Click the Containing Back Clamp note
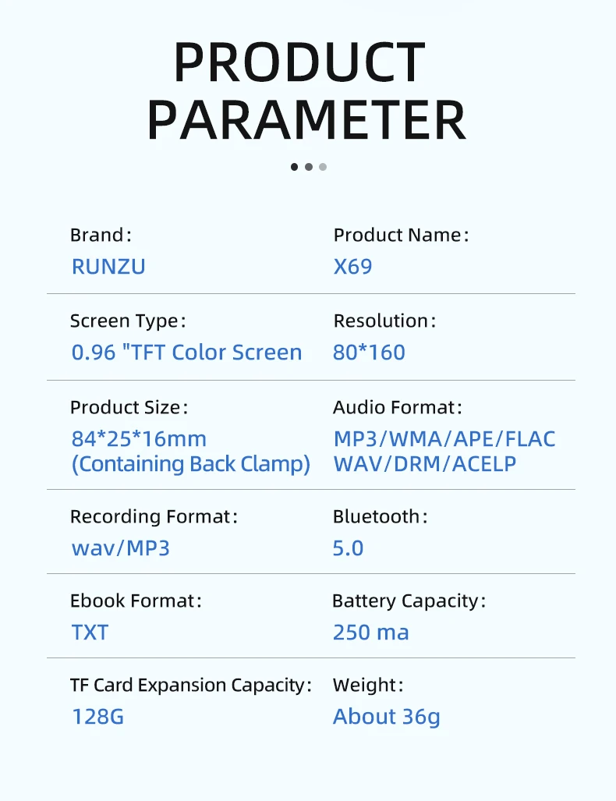Viewport: 616px width, 801px height. tap(191, 464)
